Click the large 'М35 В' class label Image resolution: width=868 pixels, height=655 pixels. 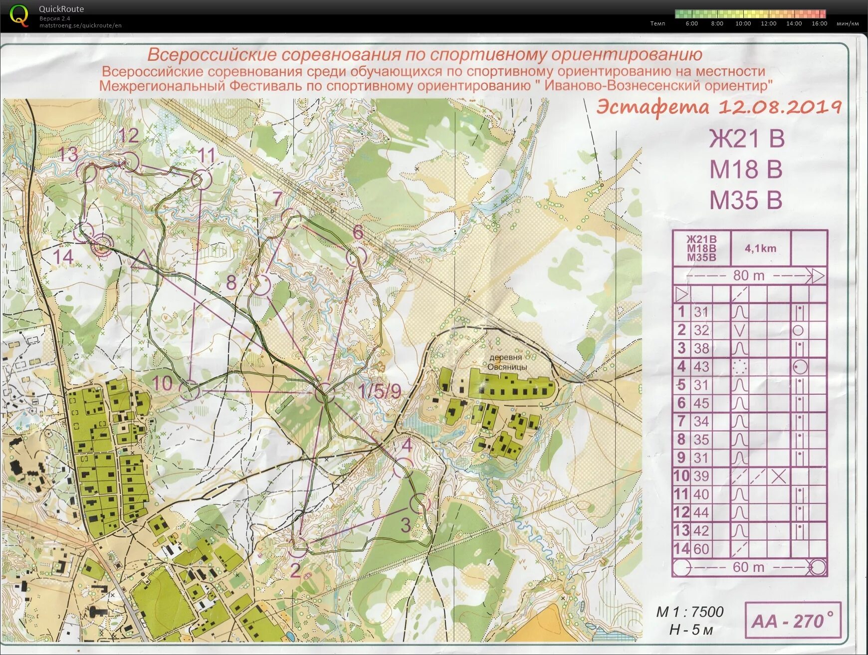click(x=746, y=201)
